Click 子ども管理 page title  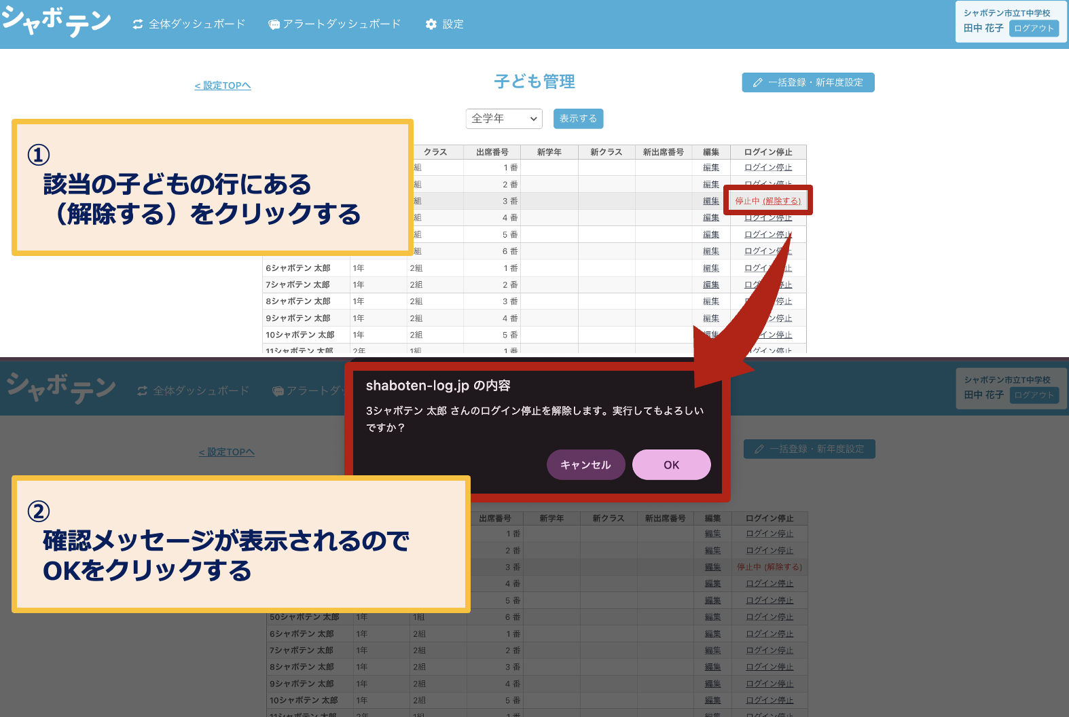(534, 82)
